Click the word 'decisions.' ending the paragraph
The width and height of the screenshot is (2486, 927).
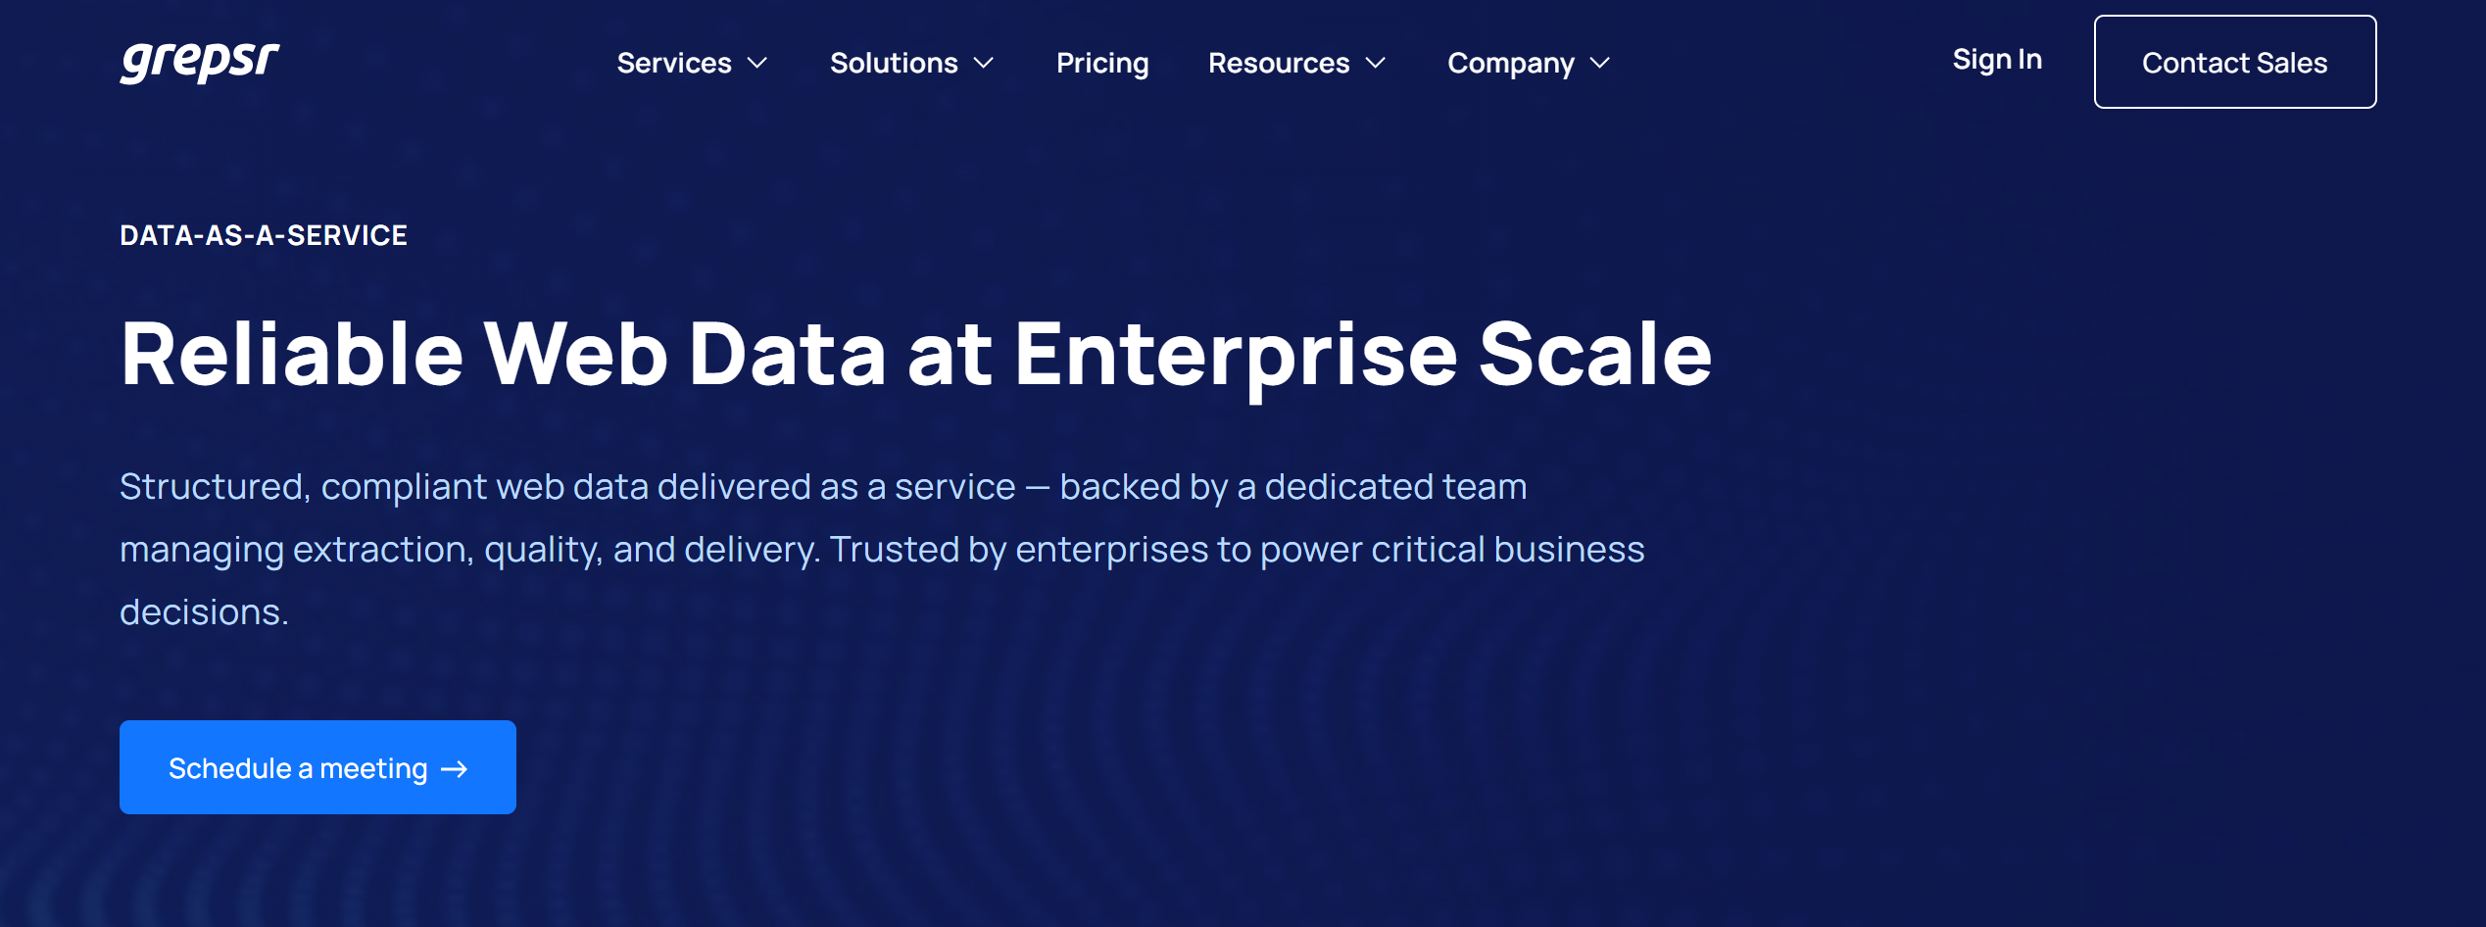[204, 612]
